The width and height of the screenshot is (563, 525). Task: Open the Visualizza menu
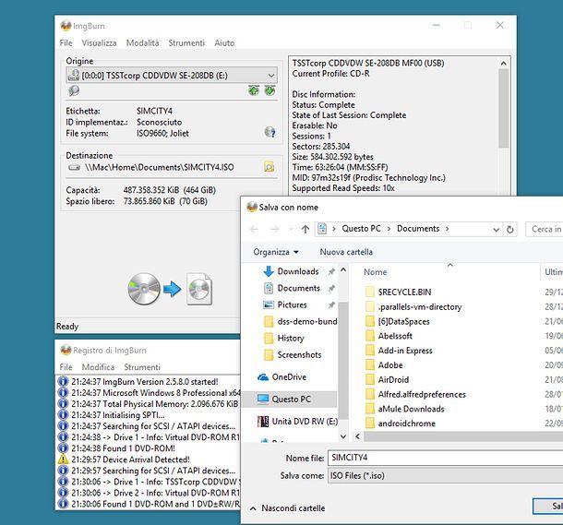[99, 43]
